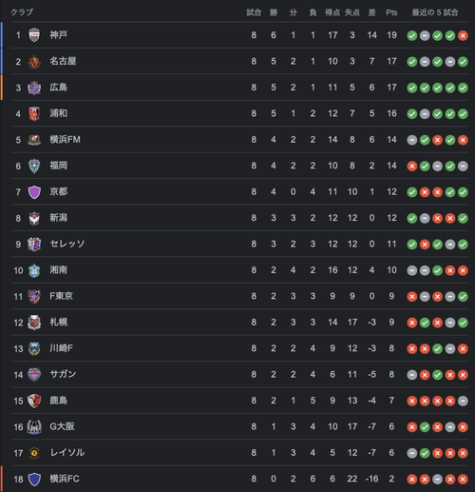This screenshot has height=492, width=475.
Task: Open the セレッソ team name link
Action: pyautogui.click(x=67, y=244)
